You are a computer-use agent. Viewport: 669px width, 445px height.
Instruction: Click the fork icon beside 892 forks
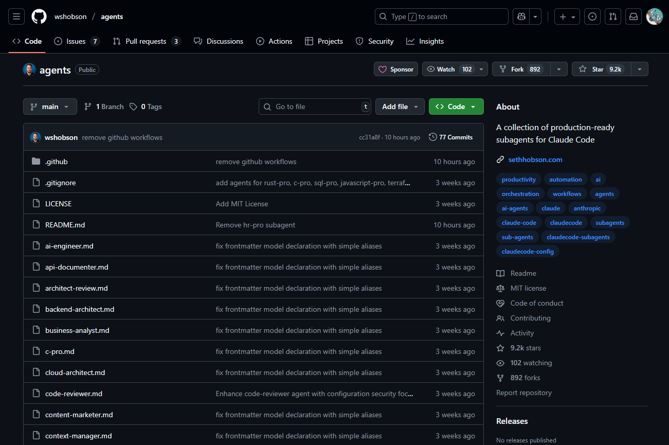(x=500, y=378)
